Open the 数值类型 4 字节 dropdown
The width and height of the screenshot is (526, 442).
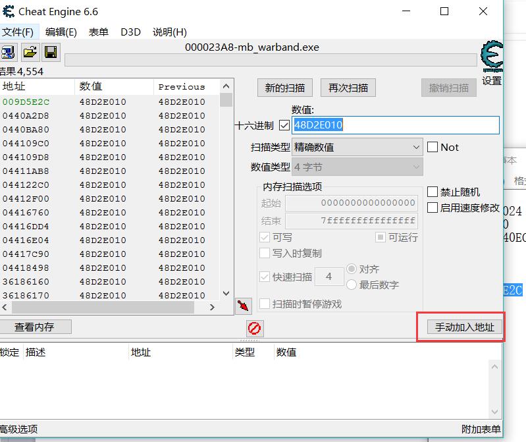(x=357, y=167)
